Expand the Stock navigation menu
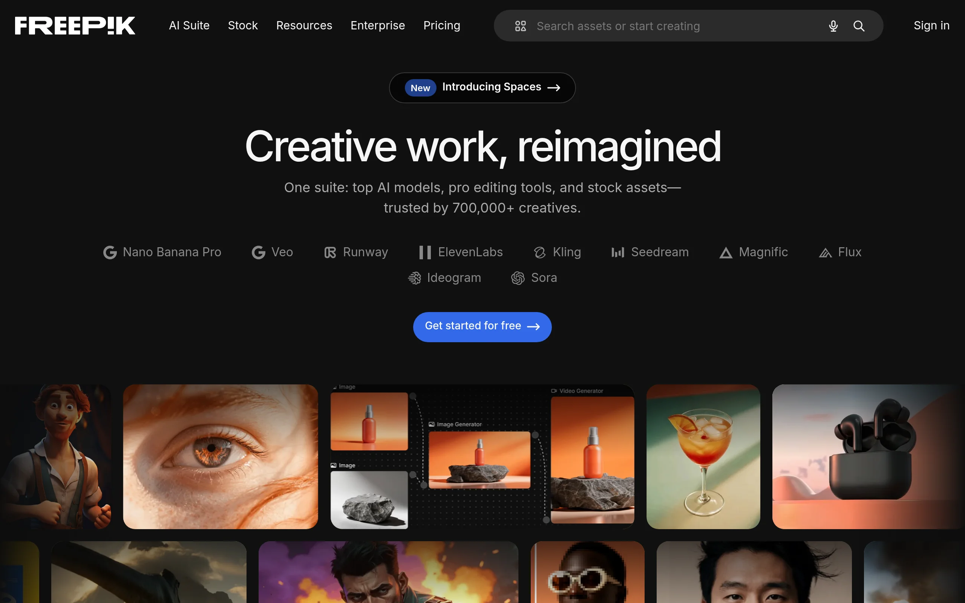 242,26
